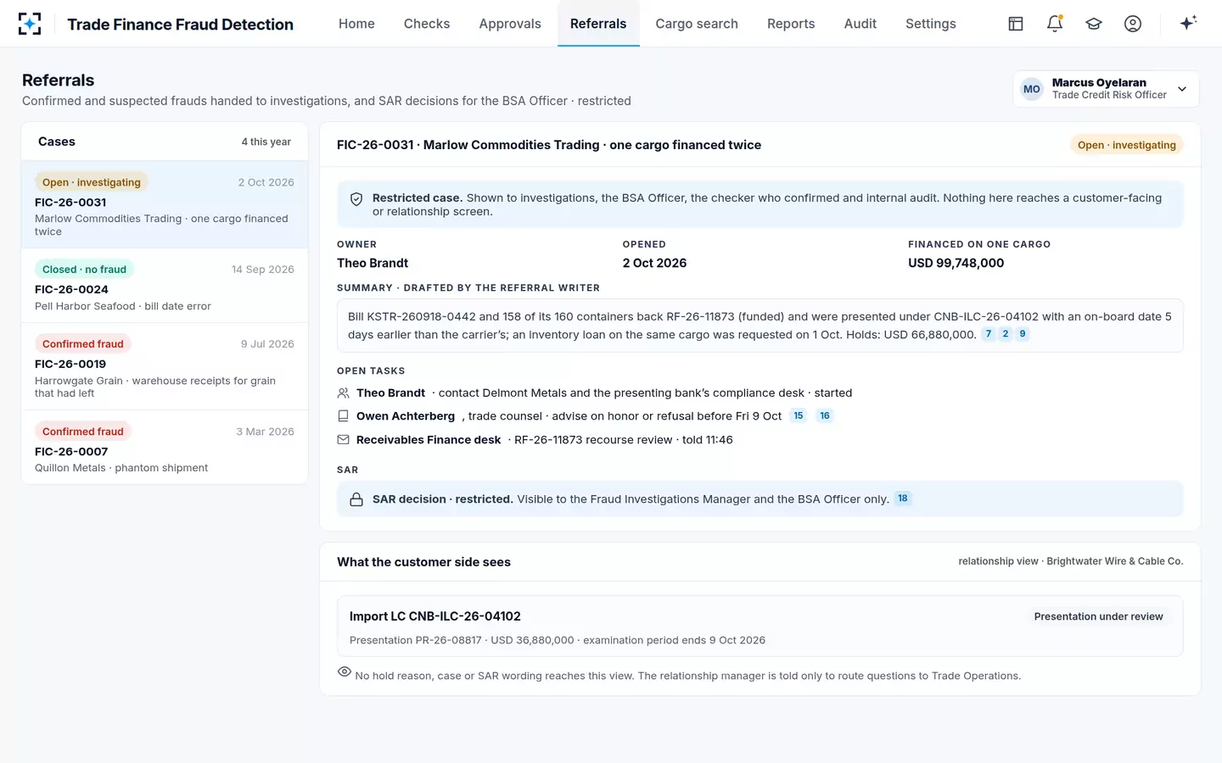Screen dimensions: 1222x763
Task: Click the lock icon in SAR decision banner
Action: [356, 499]
